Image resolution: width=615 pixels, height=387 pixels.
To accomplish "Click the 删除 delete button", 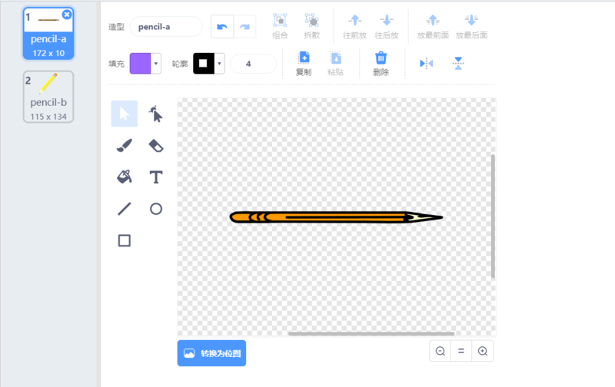I will [x=381, y=63].
